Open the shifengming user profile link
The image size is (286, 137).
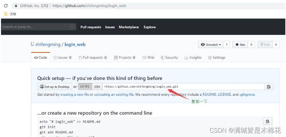(48, 44)
